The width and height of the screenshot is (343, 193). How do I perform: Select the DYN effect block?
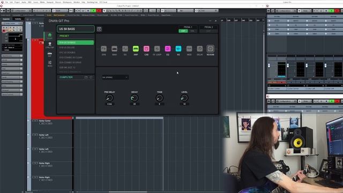(103, 49)
